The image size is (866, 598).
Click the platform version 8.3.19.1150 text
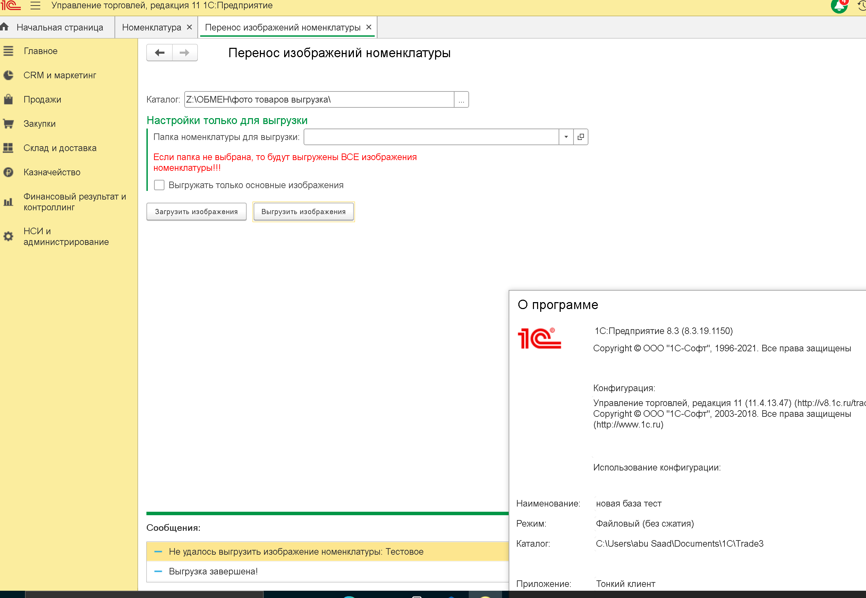[x=663, y=331]
